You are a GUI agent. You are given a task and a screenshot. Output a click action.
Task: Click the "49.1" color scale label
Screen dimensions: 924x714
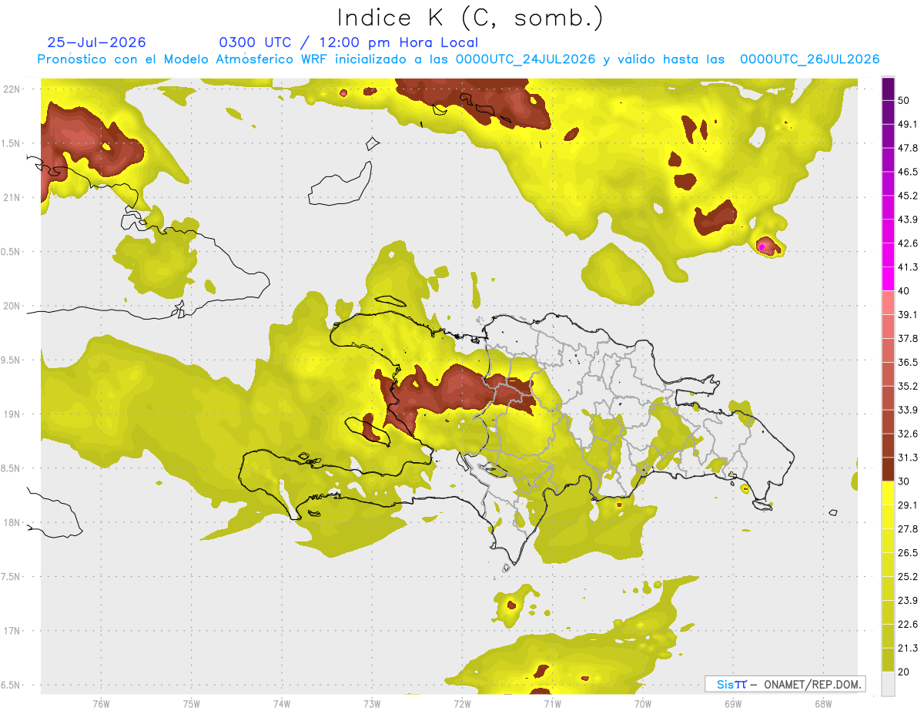point(908,124)
